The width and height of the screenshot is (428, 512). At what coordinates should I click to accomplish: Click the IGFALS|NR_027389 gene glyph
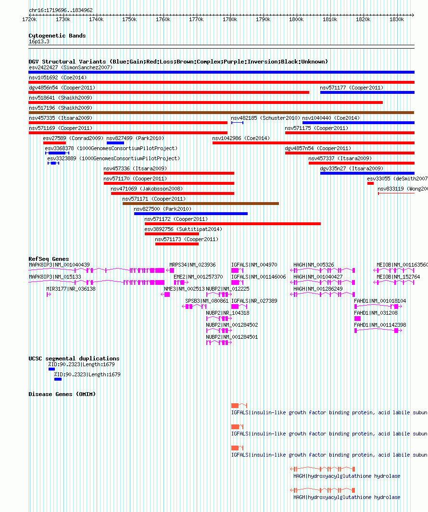pos(239,307)
